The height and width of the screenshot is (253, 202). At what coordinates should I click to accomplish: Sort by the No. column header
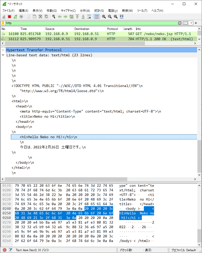point(10,29)
